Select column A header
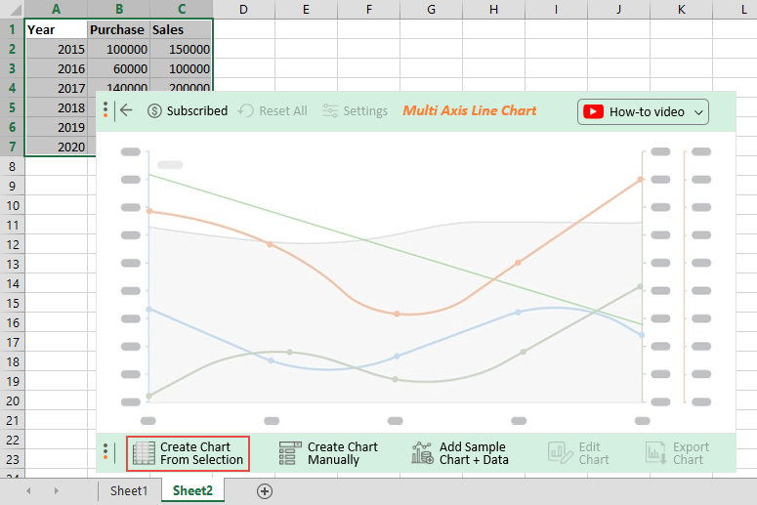 pyautogui.click(x=56, y=9)
